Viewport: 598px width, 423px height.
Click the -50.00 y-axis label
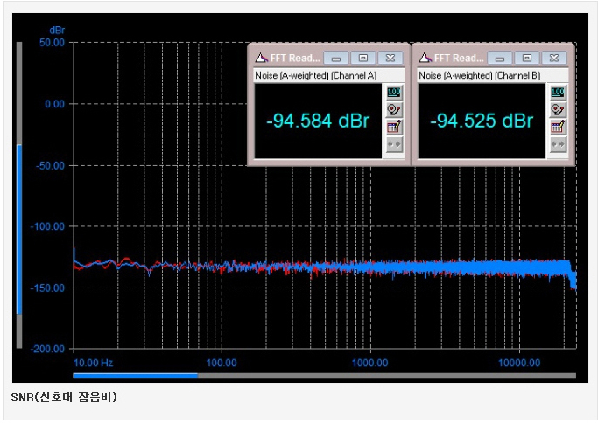(x=50, y=166)
